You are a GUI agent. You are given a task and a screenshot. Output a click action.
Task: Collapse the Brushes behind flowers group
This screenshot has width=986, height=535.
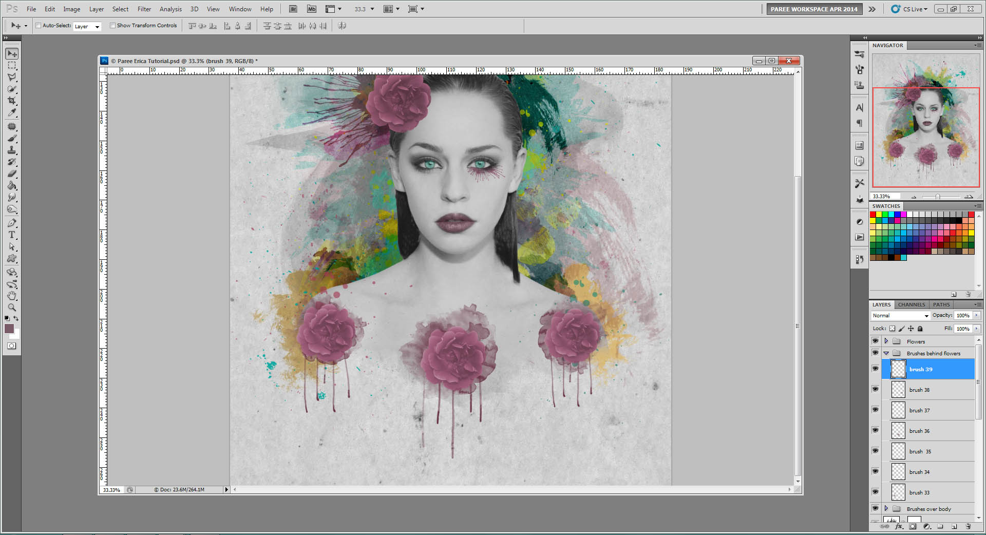pos(886,353)
